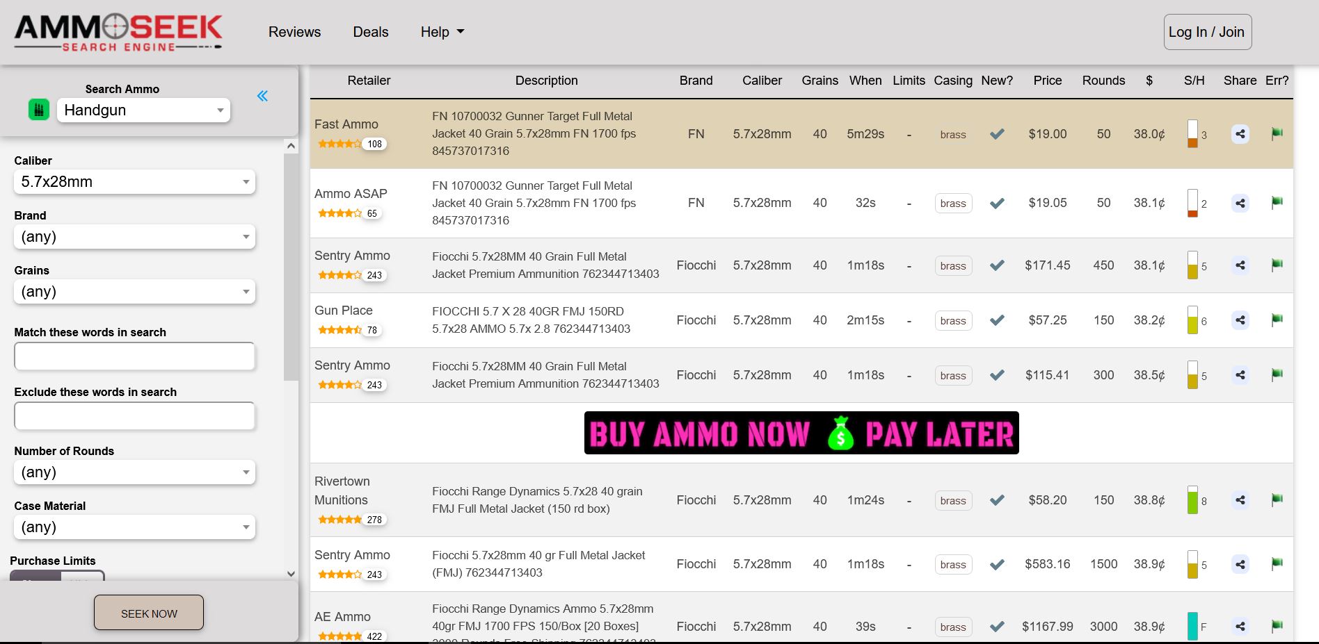This screenshot has height=644, width=1319.
Task: Share the AE Ammo listing
Action: (x=1240, y=627)
